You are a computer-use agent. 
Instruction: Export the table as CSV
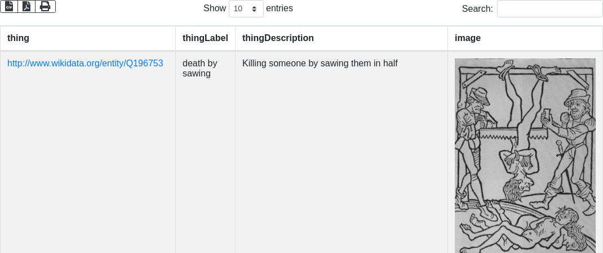(x=9, y=6)
